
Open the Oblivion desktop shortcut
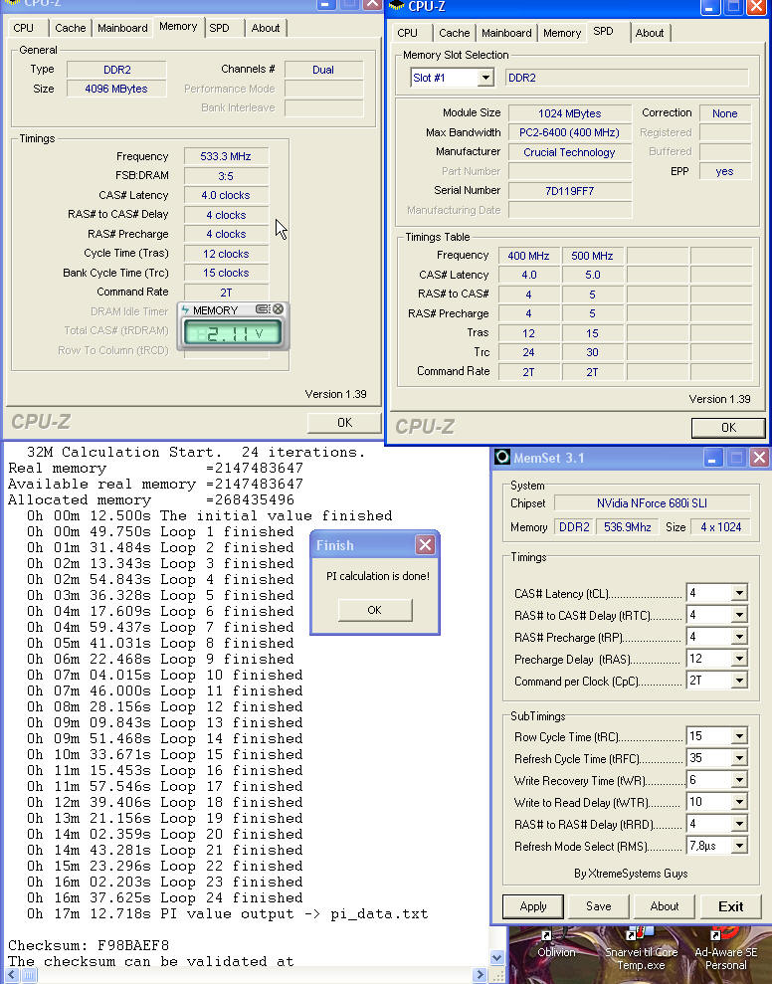(556, 945)
